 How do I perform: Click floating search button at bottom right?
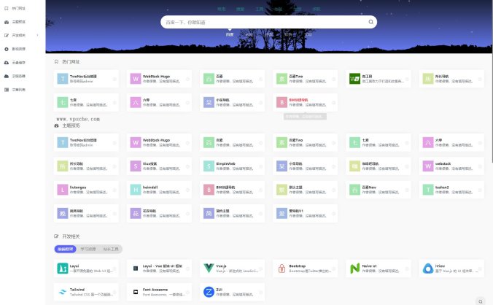tap(481, 301)
